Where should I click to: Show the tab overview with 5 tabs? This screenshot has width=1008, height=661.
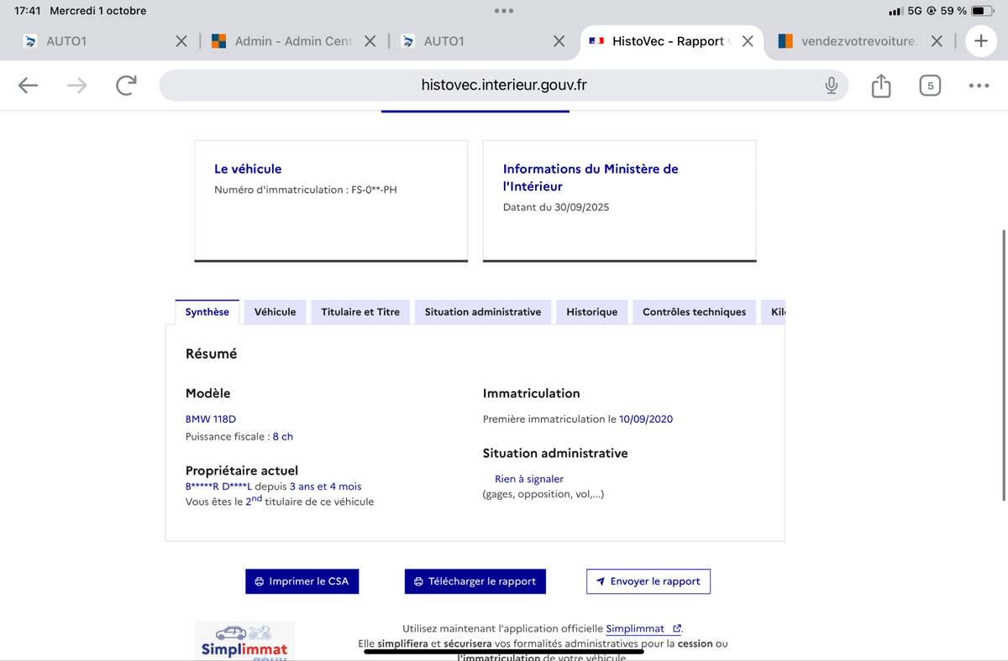coord(930,86)
